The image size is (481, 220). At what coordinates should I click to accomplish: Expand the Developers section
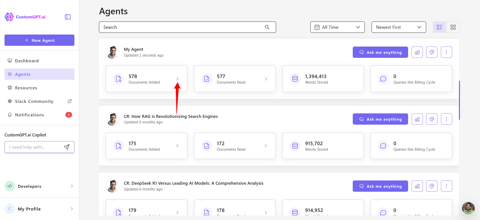(39, 186)
